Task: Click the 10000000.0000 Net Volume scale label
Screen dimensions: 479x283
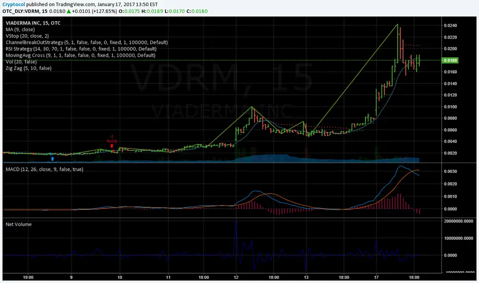Action: (x=458, y=238)
